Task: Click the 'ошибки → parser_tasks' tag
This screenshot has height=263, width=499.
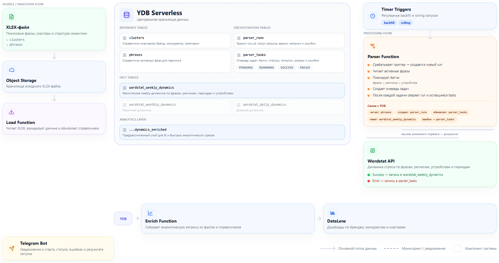Action: [438, 119]
